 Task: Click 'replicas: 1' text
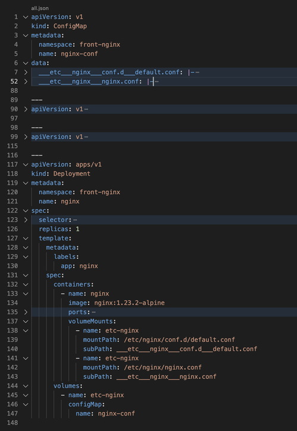[x=59, y=229]
